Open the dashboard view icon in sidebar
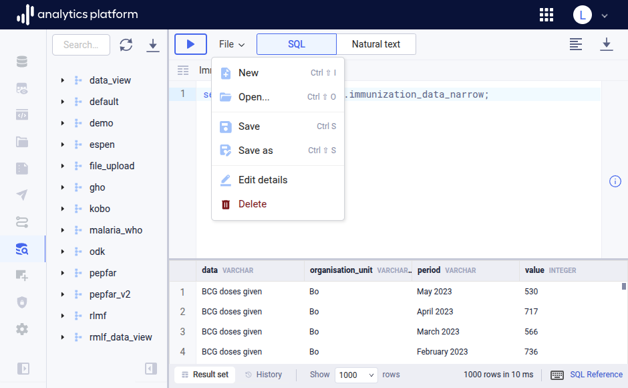Viewport: 628px width, 388px height. pos(22,88)
